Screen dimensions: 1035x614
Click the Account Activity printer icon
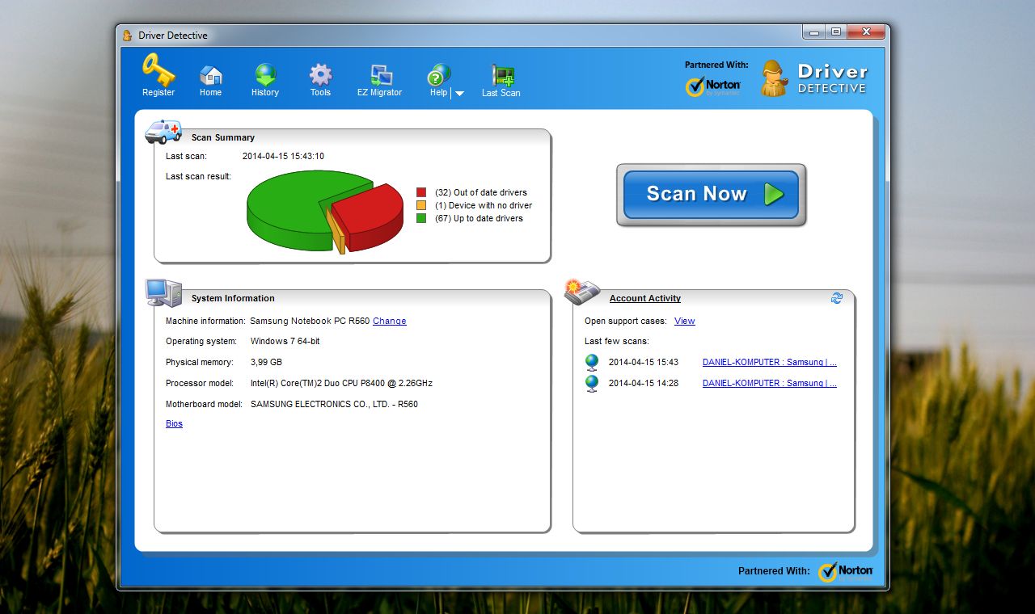coord(582,292)
